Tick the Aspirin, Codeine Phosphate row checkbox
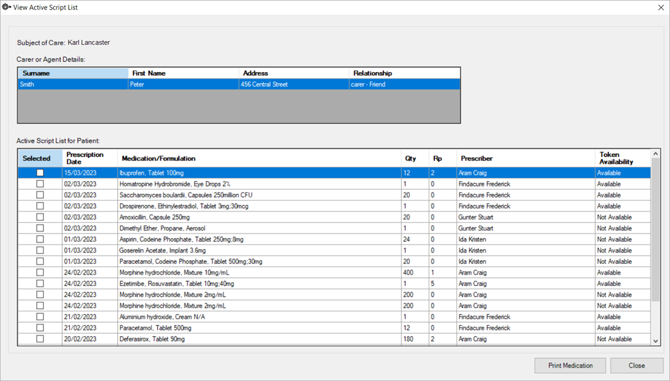Viewport: 670px width, 381px height. tap(40, 239)
